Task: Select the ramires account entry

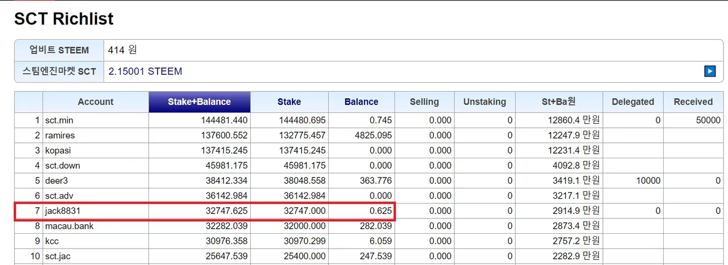Action: click(60, 136)
